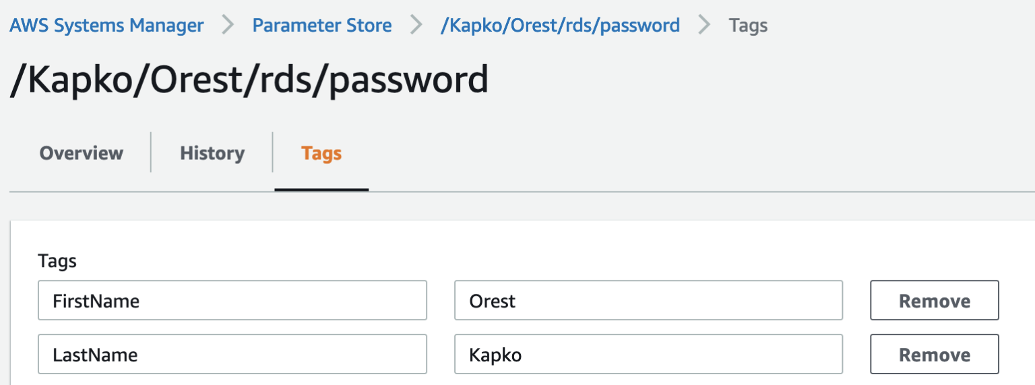This screenshot has height=385, width=1035.
Task: Go to Parameter Store breadcrumb link
Action: tap(321, 26)
